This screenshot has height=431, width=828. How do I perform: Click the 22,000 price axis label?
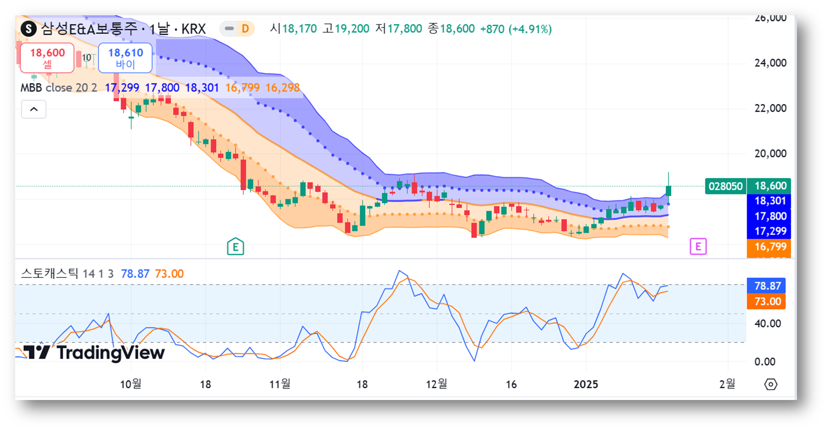tap(770, 108)
